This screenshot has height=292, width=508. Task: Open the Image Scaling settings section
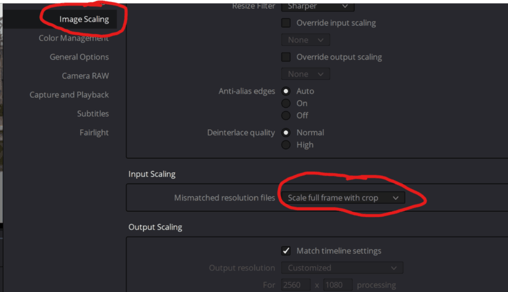84,19
